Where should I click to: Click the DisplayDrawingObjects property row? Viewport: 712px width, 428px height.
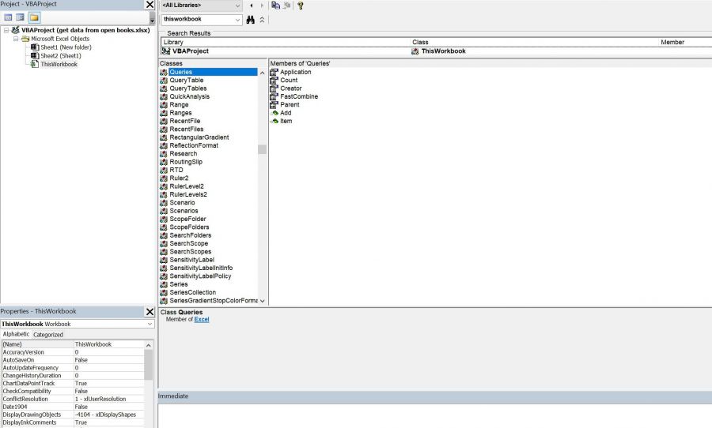[73, 415]
